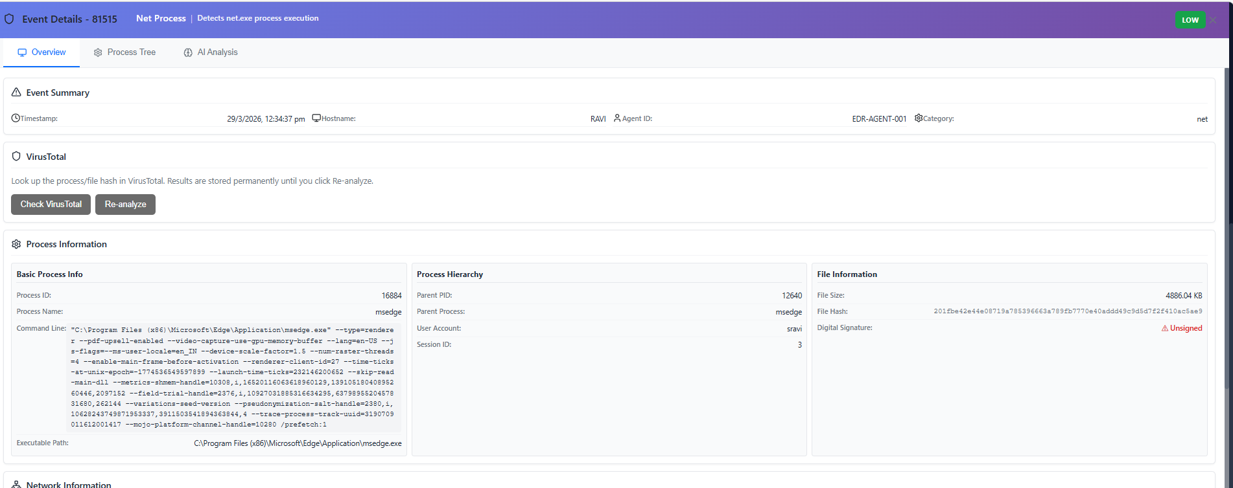Click the network icon beside Network Information
1233x488 pixels.
point(16,484)
